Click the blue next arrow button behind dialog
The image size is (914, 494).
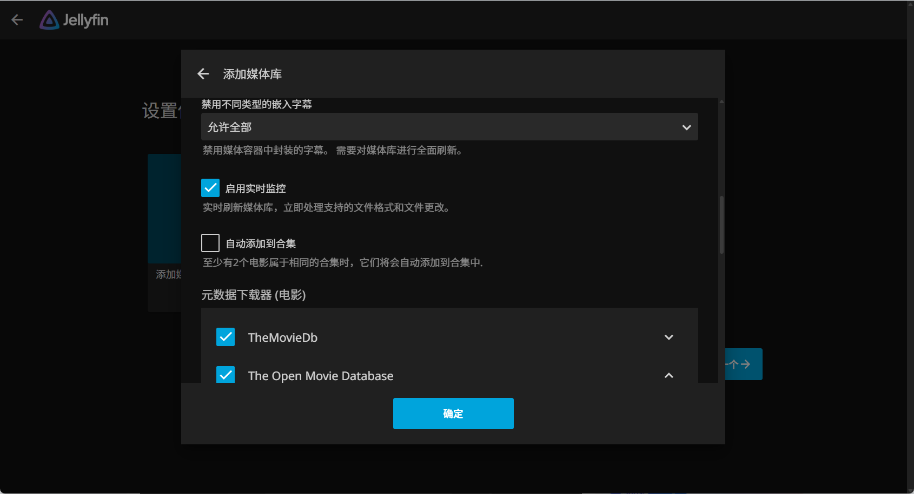point(744,364)
